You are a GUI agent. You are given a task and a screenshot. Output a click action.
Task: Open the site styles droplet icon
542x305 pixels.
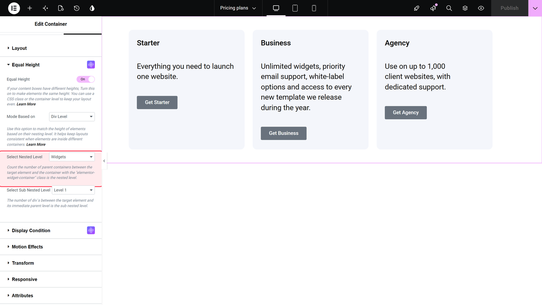(92, 8)
